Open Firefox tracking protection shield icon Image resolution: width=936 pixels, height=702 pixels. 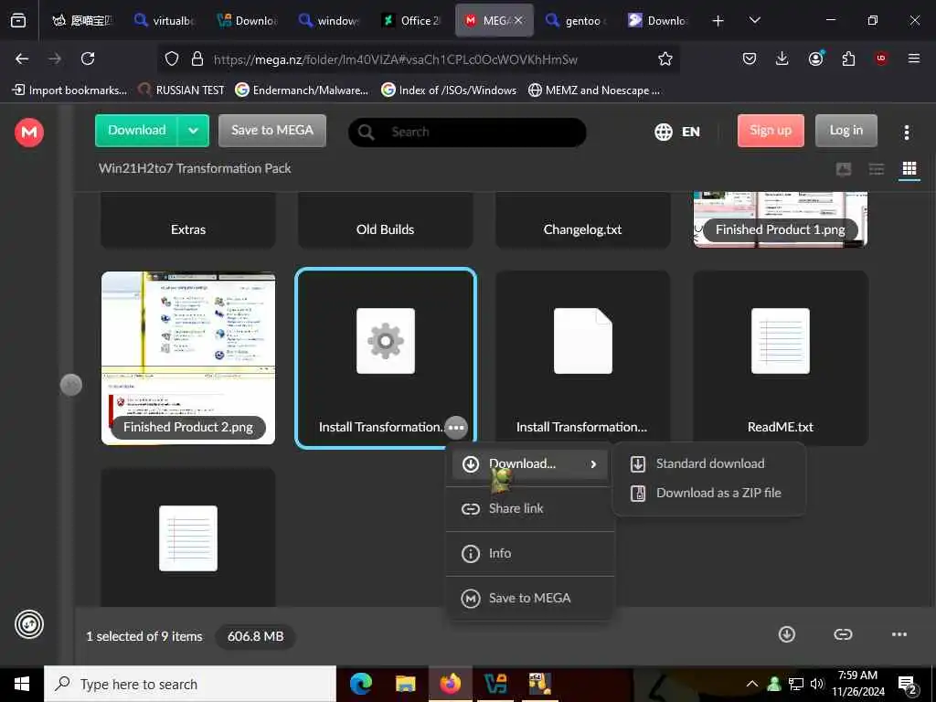point(172,58)
